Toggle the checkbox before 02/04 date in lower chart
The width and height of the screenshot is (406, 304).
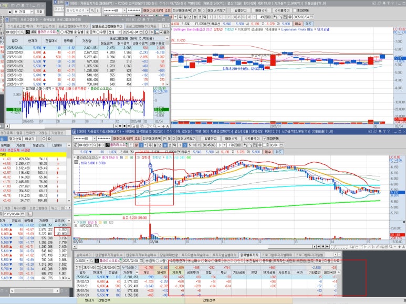265,145
